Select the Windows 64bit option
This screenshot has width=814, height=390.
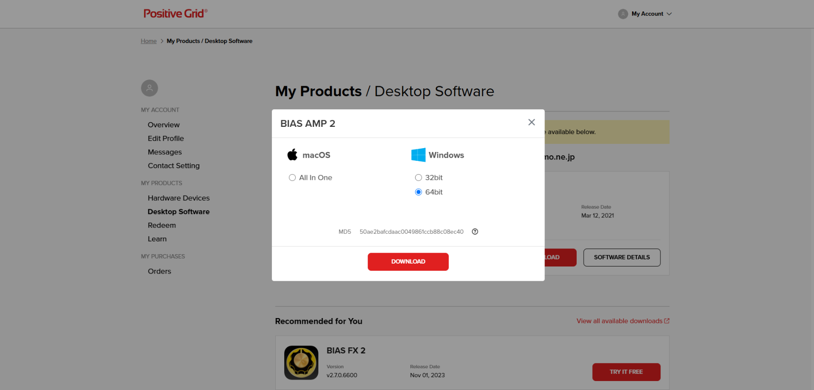418,192
